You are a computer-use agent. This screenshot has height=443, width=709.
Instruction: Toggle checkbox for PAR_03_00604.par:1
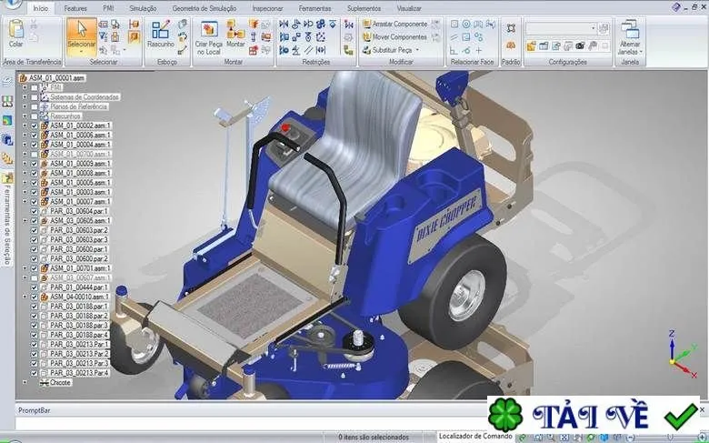35,211
